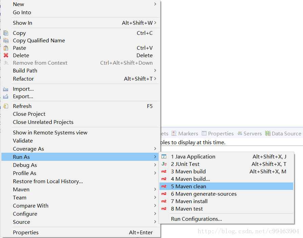Expand the Debug As submenu arrow
Screen dimensions: 303x238
tap(155, 165)
